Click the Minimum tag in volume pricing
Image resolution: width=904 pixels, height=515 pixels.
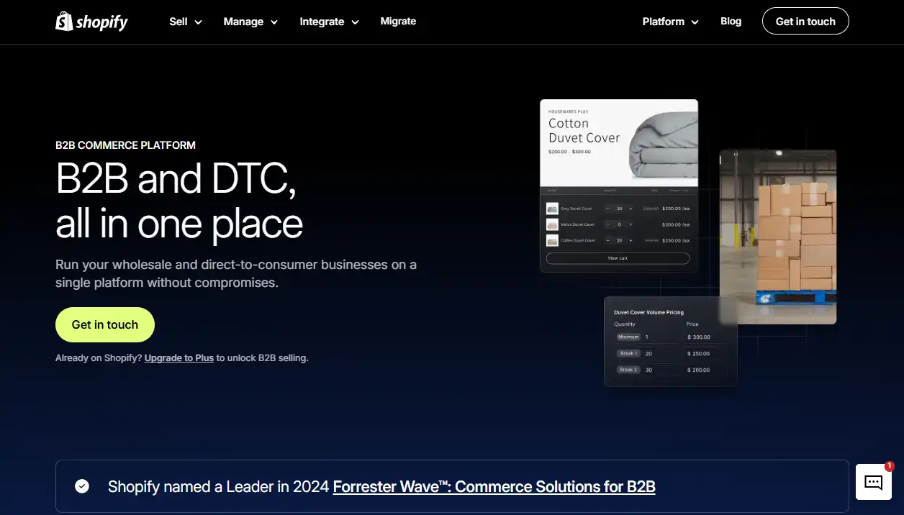(628, 337)
